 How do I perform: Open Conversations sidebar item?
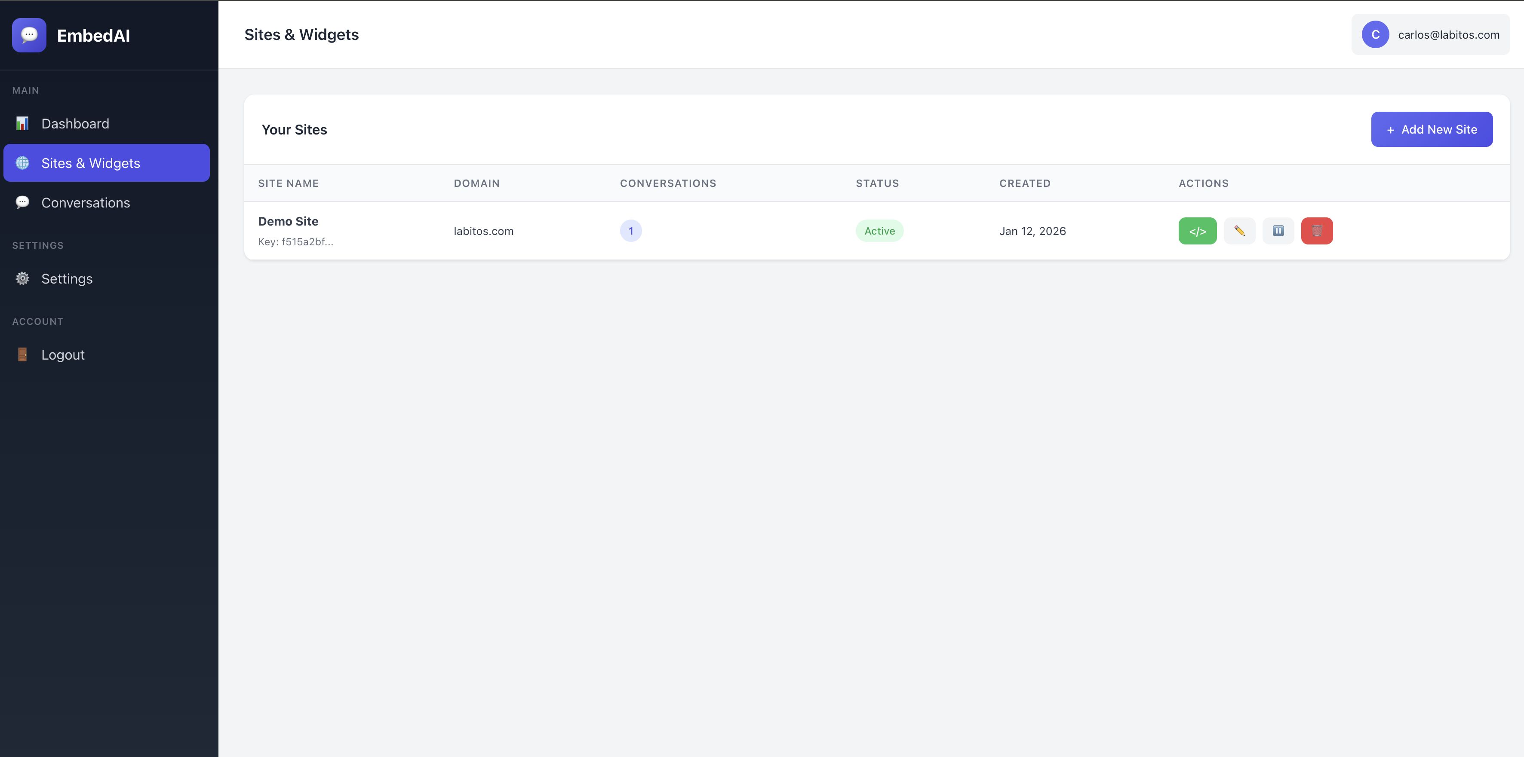point(86,203)
